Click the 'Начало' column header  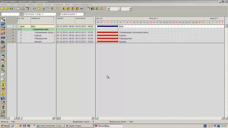66,21
